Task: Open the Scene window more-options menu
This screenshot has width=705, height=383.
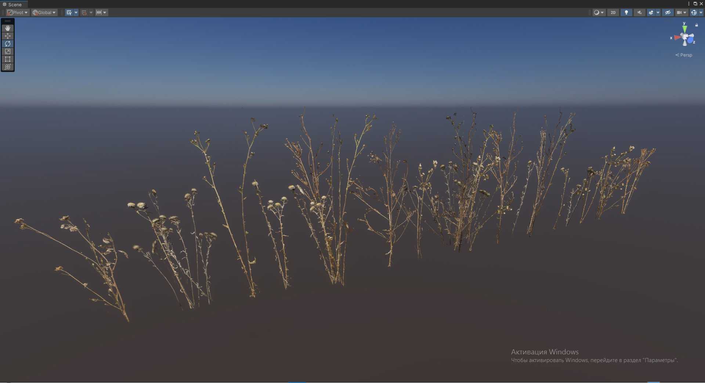Action: [x=688, y=4]
